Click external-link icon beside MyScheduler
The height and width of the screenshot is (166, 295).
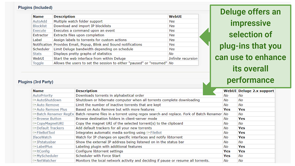pyautogui.click(x=34, y=156)
